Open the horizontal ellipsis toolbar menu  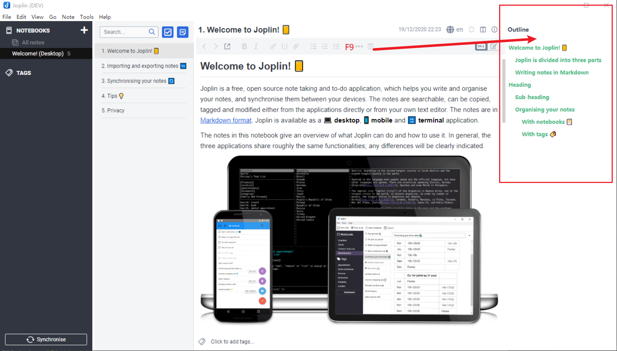pyautogui.click(x=359, y=47)
